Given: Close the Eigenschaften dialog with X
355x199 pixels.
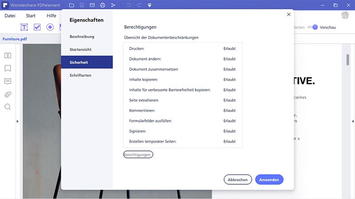Looking at the screenshot, I should (x=289, y=15).
